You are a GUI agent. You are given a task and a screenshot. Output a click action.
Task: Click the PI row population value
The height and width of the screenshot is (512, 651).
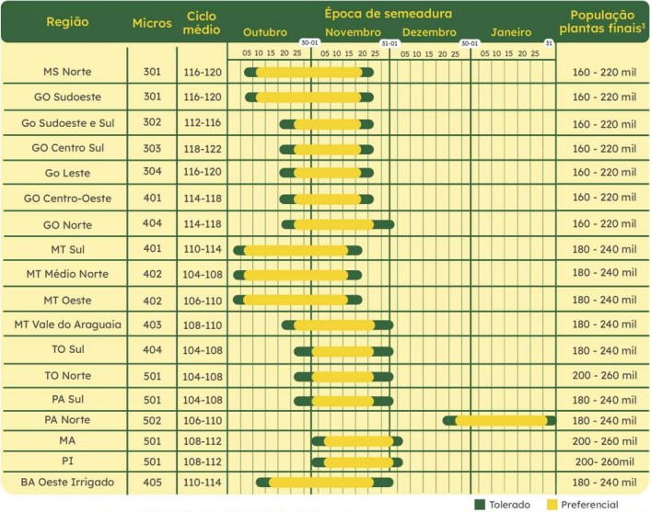(602, 461)
